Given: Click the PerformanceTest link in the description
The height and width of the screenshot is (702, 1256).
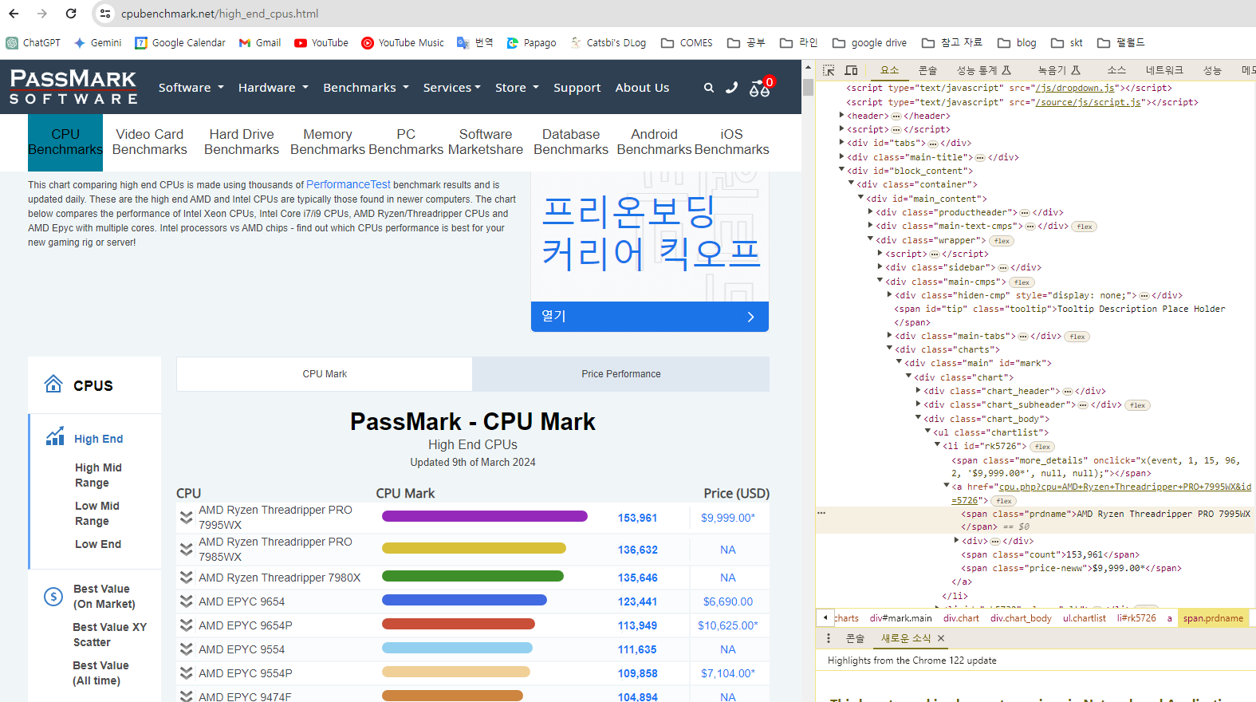Looking at the screenshot, I should coord(348,184).
